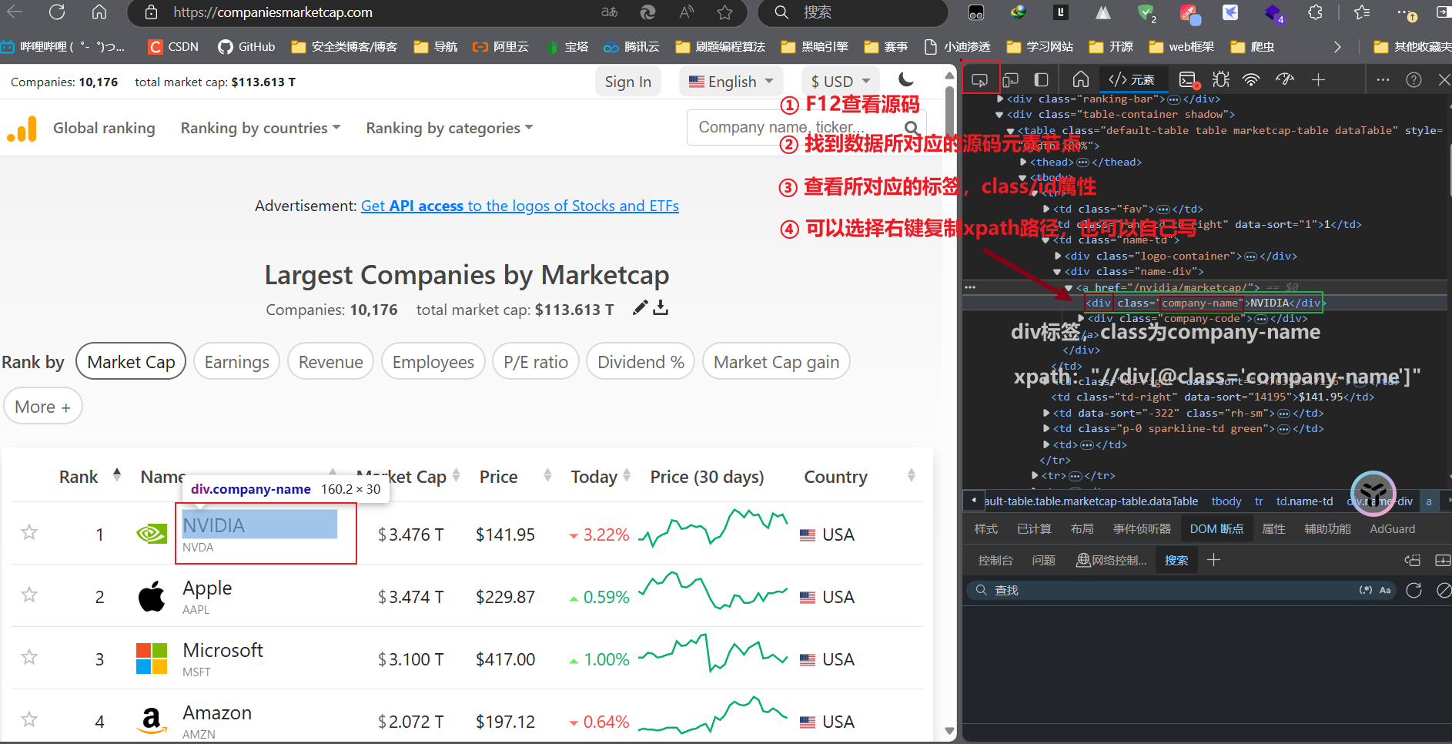Toggle device emulation in DevTools
This screenshot has width=1452, height=744.
[x=1010, y=79]
